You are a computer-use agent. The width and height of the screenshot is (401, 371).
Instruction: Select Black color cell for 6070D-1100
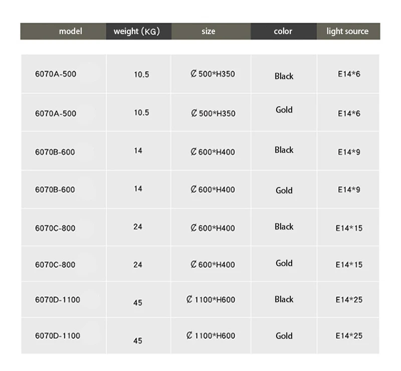tap(284, 299)
